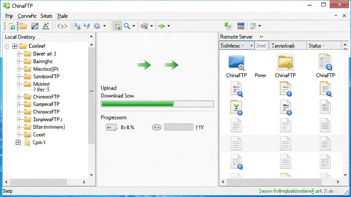Select the remote file icon with red marks
Image resolution: width=351 pixels, height=197 pixels.
pos(237,89)
